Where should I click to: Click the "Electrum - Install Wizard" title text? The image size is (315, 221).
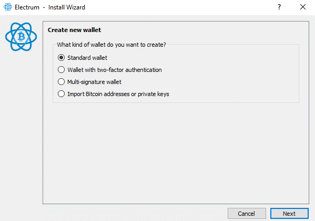tap(50, 7)
